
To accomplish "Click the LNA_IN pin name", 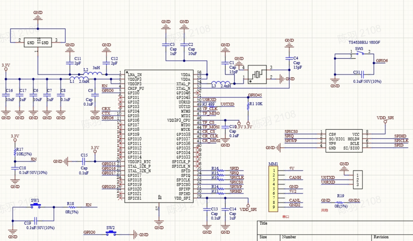I will pyautogui.click(x=135, y=75).
